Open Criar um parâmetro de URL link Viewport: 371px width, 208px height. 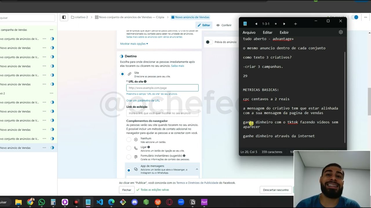[143, 101]
